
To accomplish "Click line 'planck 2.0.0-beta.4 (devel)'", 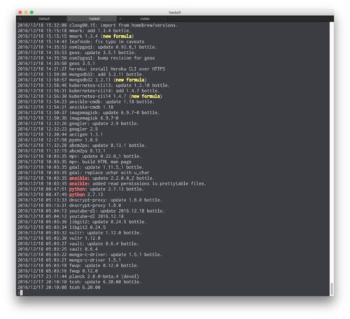I will (x=104, y=276).
